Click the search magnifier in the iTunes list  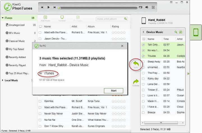tap(125, 19)
